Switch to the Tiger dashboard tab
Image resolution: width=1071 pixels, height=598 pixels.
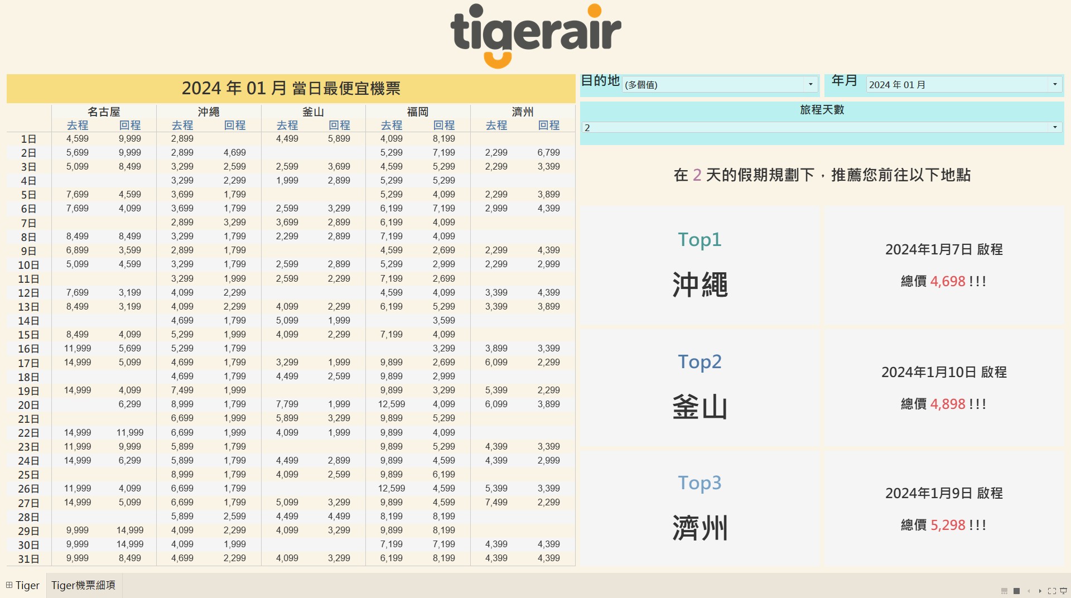pos(23,585)
